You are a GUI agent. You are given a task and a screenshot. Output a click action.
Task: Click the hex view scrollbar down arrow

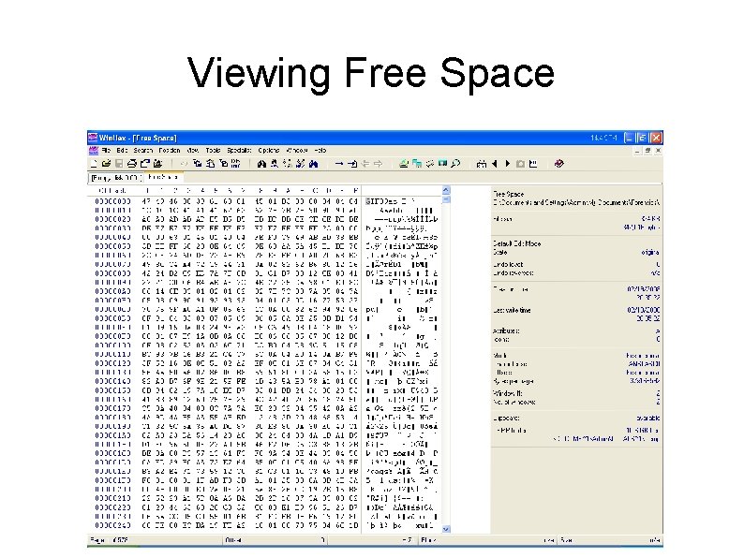coord(446,529)
